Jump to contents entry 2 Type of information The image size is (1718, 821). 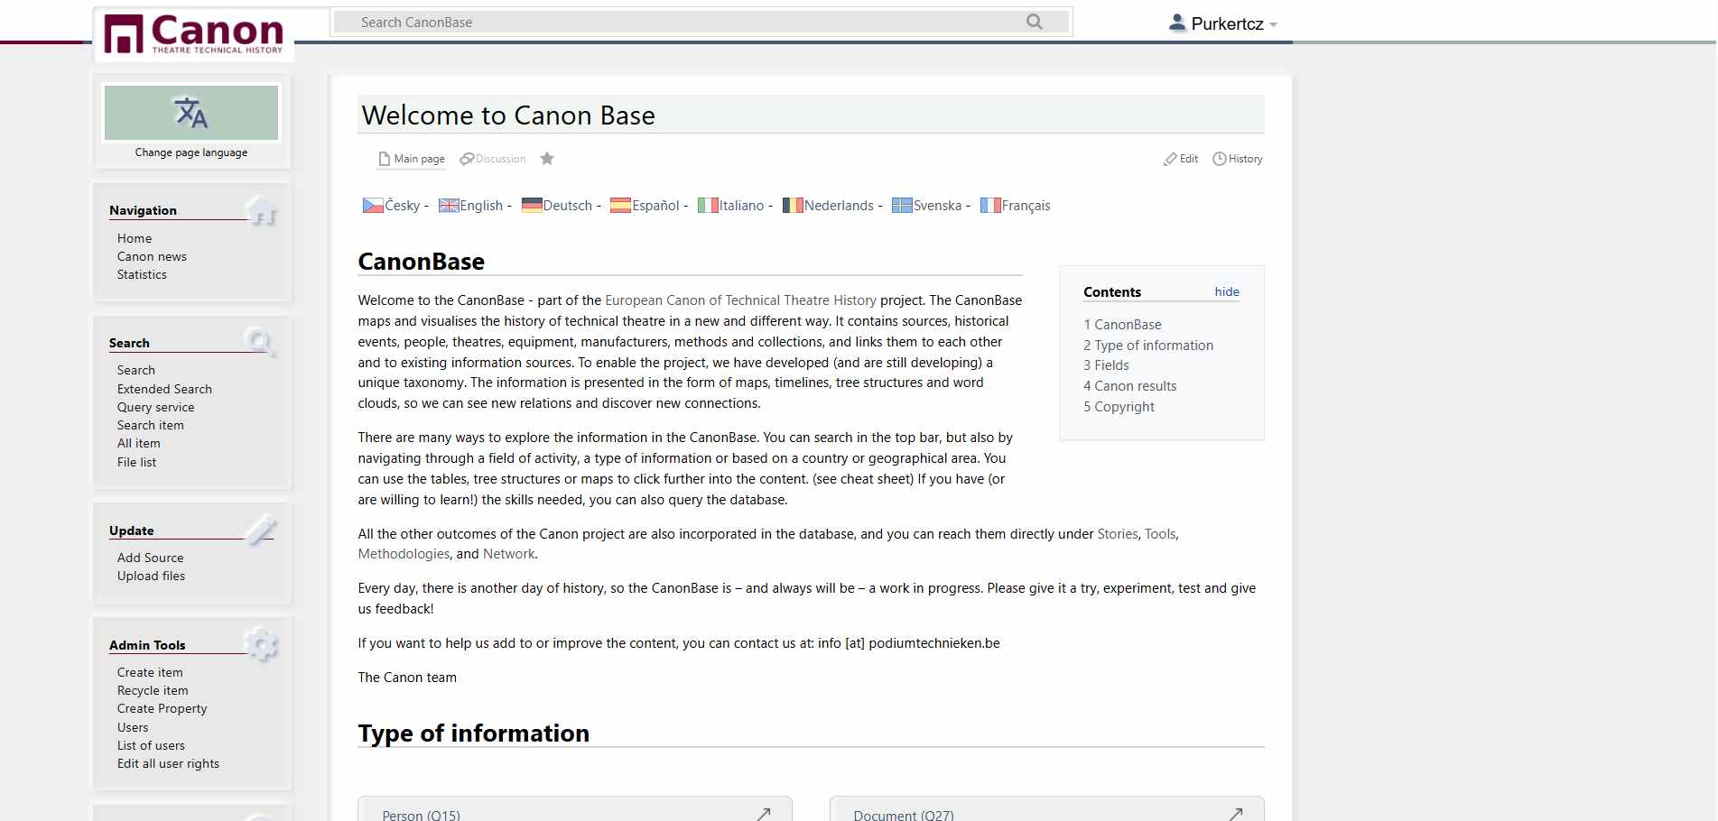[x=1148, y=346]
